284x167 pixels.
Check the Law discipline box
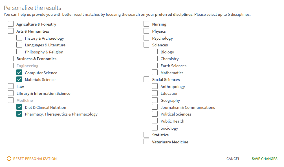[11, 86]
